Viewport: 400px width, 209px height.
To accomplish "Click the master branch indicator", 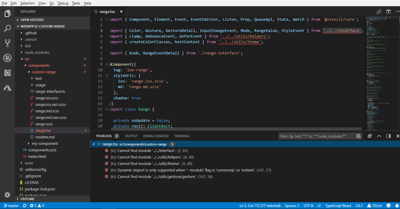I will point(12,205).
